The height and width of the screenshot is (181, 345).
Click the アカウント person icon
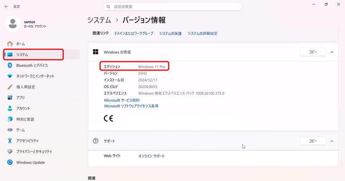10,109
